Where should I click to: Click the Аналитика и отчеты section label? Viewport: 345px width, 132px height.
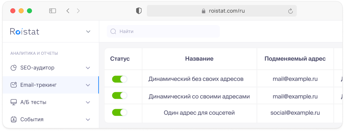click(x=34, y=53)
